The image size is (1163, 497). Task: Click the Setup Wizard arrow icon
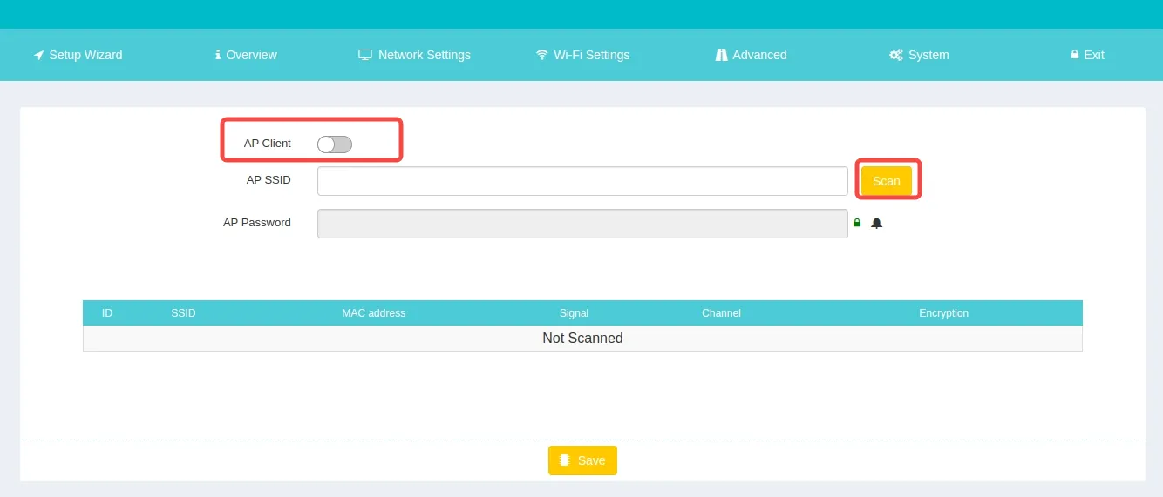(38, 55)
